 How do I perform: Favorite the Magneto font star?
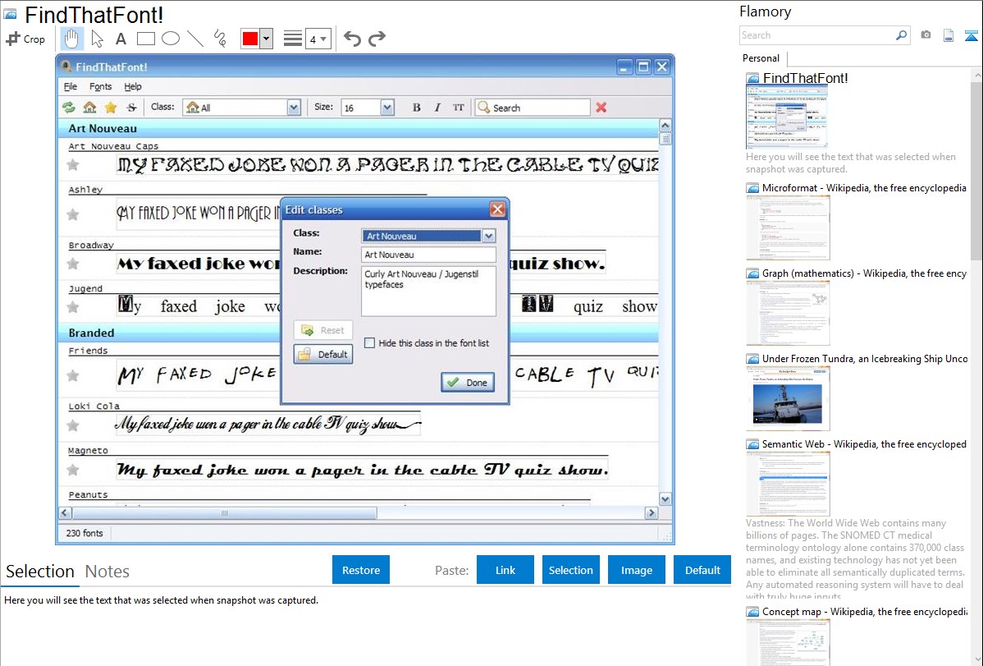[73, 470]
